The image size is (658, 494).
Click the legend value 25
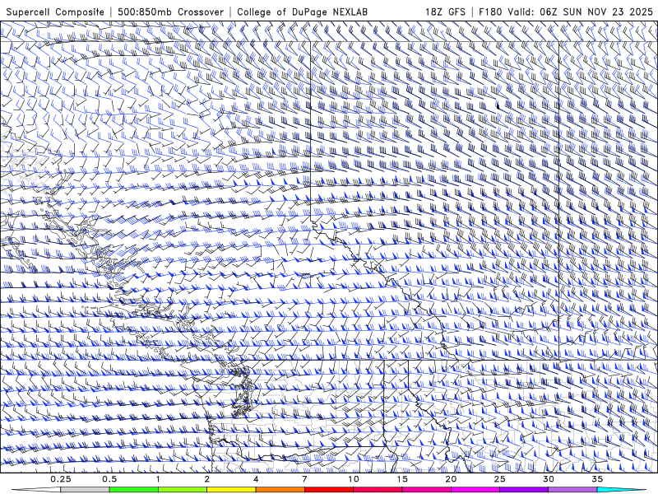coord(499,479)
